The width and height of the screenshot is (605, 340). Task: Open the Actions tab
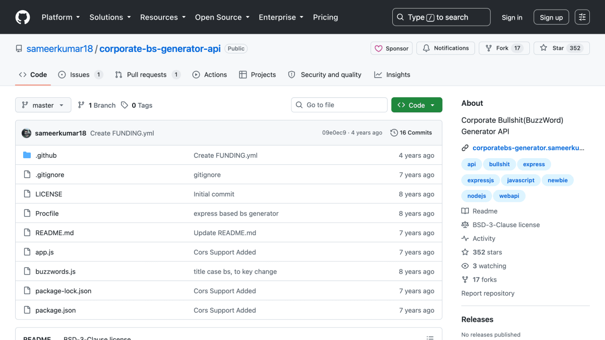click(x=210, y=75)
